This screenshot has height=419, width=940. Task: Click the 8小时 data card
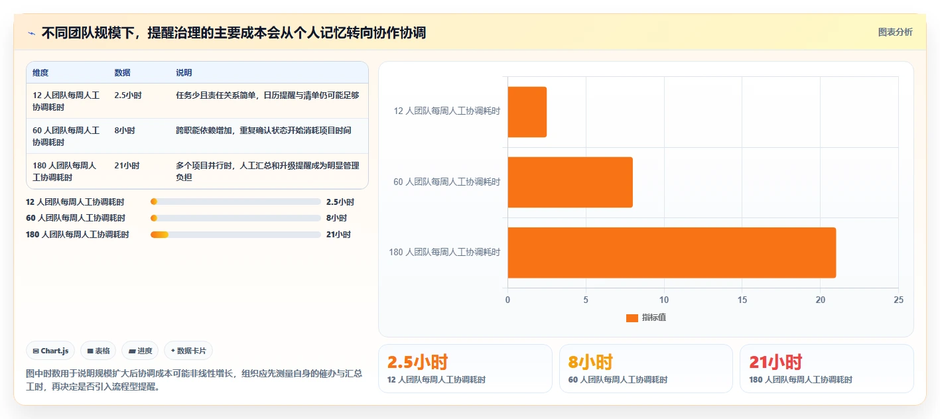tap(646, 369)
